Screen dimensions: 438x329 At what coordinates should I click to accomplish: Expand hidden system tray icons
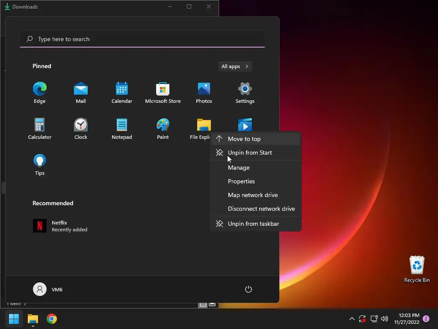pyautogui.click(x=352, y=319)
